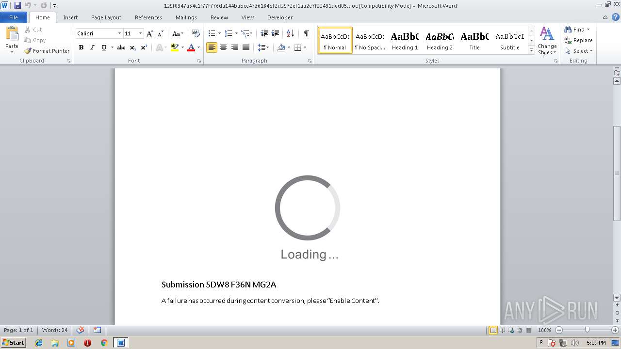Apply superscript formatting
This screenshot has width=621, height=349.
click(x=144, y=48)
